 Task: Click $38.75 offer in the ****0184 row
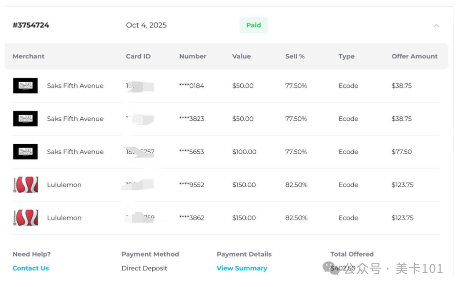point(401,86)
